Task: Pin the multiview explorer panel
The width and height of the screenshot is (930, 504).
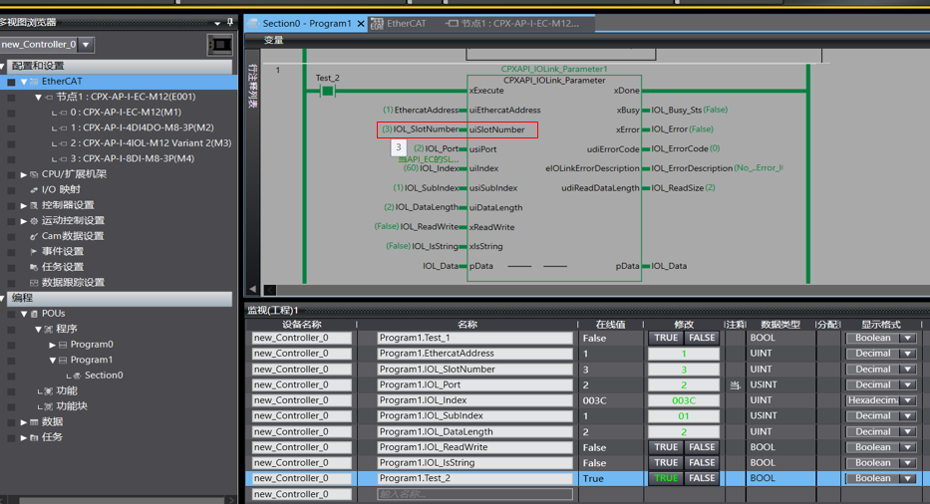Action: pyautogui.click(x=230, y=22)
